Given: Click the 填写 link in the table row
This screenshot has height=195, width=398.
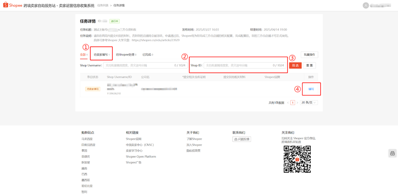Looking at the screenshot, I should tap(311, 89).
